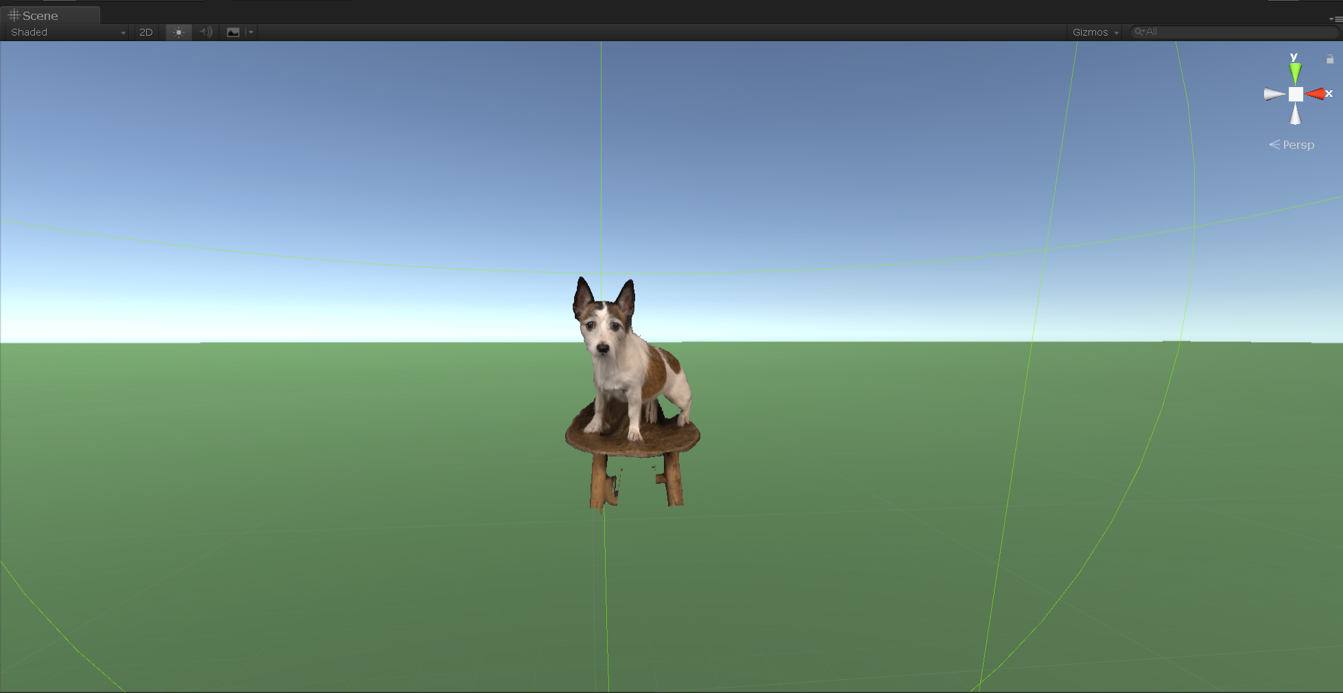Click the scene gizmo center cube
The image size is (1343, 693).
coord(1295,94)
